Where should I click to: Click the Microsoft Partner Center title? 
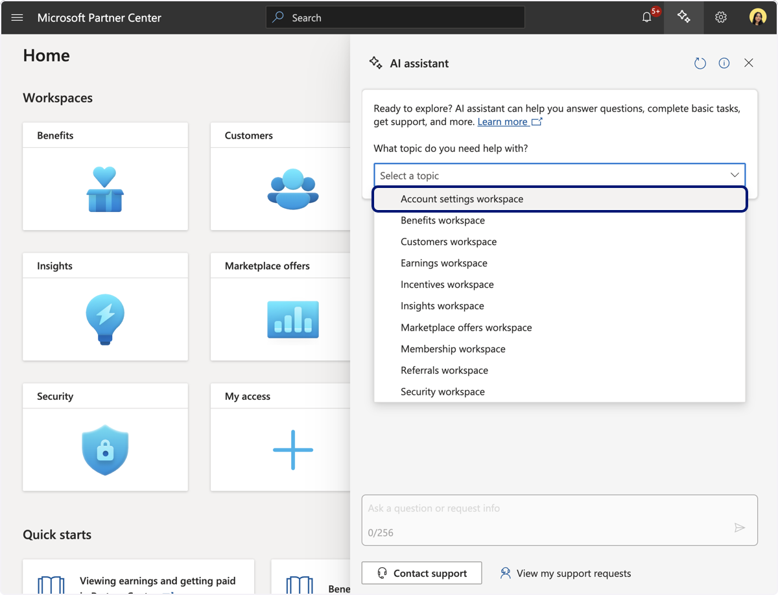99,17
